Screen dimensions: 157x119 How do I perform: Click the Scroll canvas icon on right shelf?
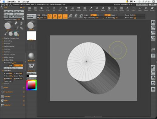[153, 23]
